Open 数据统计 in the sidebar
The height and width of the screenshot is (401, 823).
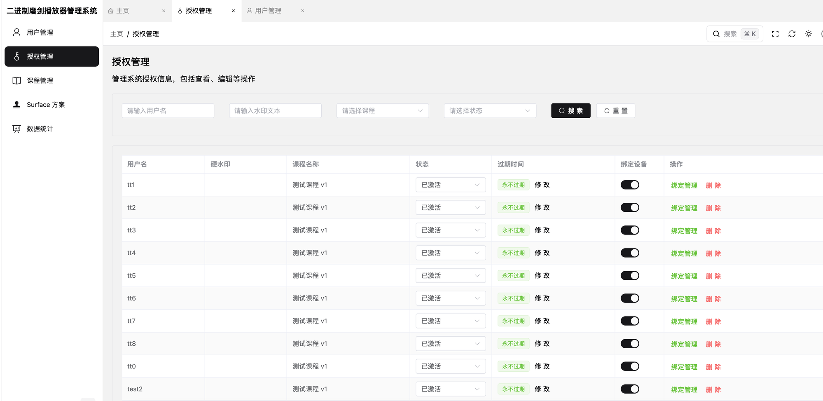(x=40, y=129)
